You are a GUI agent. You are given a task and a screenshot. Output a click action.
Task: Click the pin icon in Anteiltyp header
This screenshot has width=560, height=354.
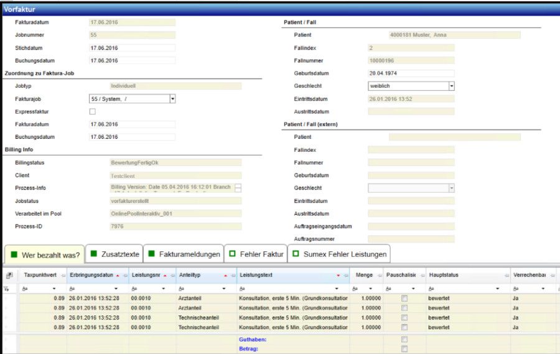pyautogui.click(x=233, y=275)
